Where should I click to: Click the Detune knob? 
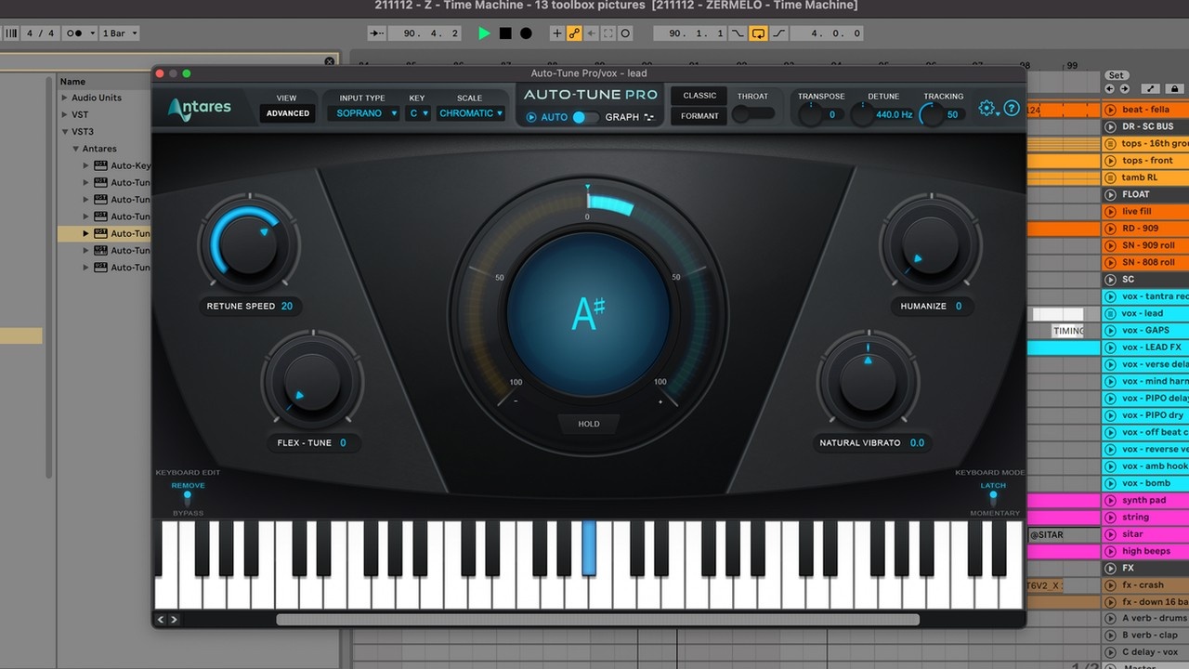(x=862, y=114)
